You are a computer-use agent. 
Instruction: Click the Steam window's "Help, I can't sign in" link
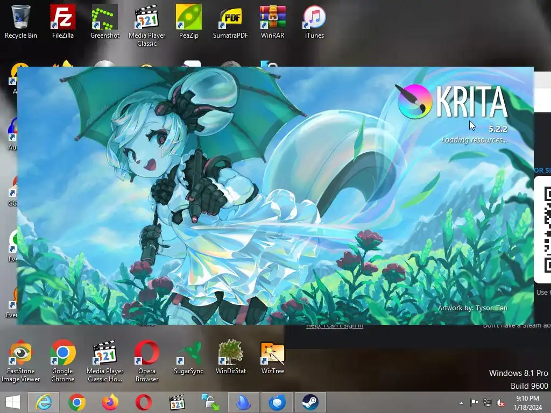coord(335,326)
